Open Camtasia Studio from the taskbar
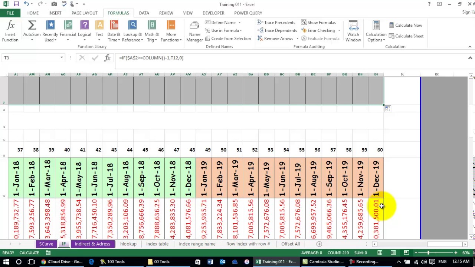 click(x=323, y=262)
